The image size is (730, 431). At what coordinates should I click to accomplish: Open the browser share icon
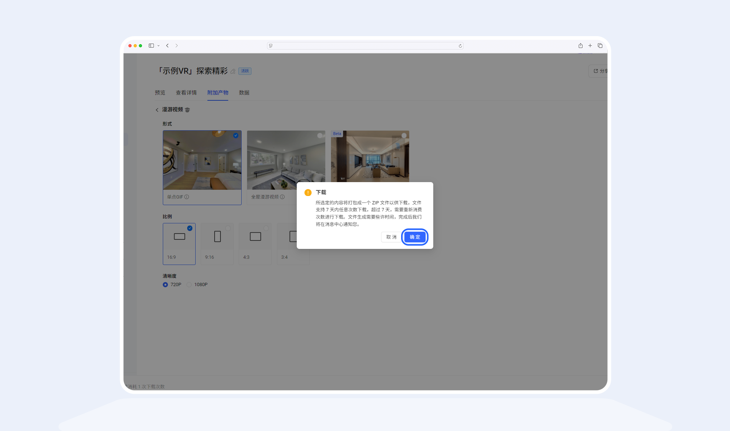coord(580,46)
